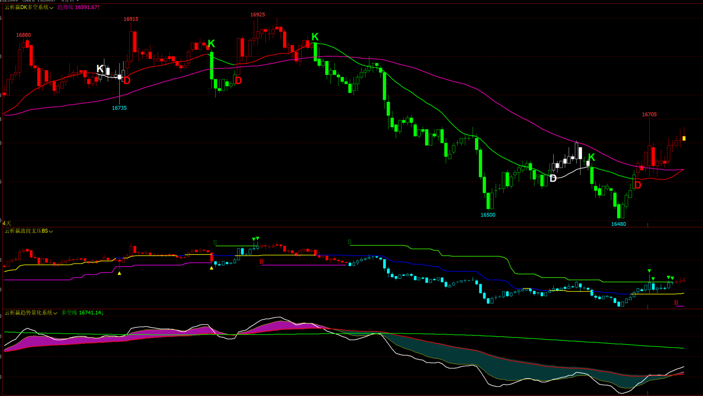Click the rightmost green K signal marker
The height and width of the screenshot is (396, 703).
[x=591, y=157]
